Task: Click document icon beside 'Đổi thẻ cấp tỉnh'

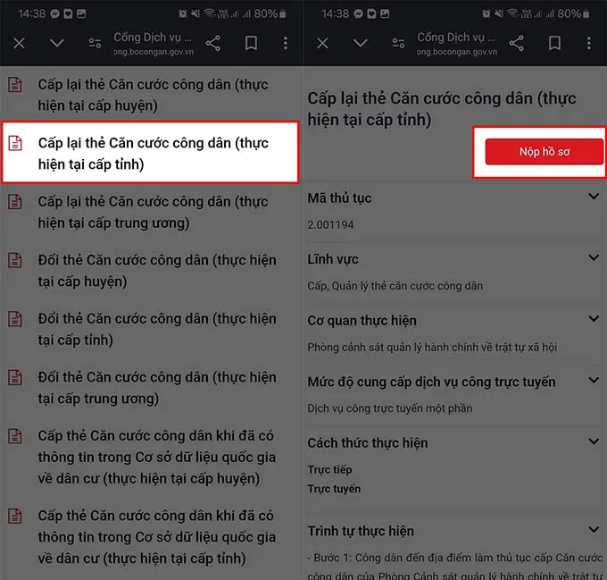Action: point(15,319)
